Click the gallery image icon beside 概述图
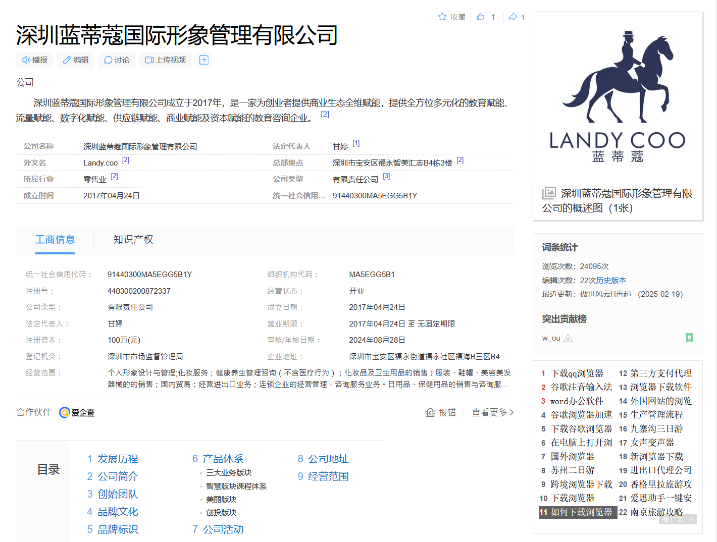717x542 pixels. pos(549,193)
